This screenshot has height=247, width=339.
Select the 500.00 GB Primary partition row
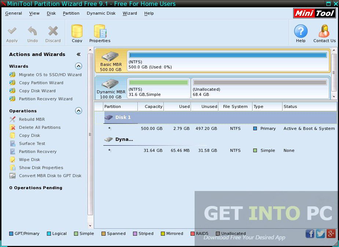(x=220, y=128)
